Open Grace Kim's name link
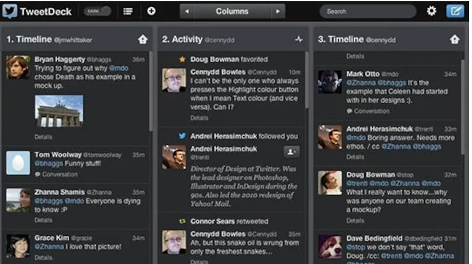 (x=52, y=238)
